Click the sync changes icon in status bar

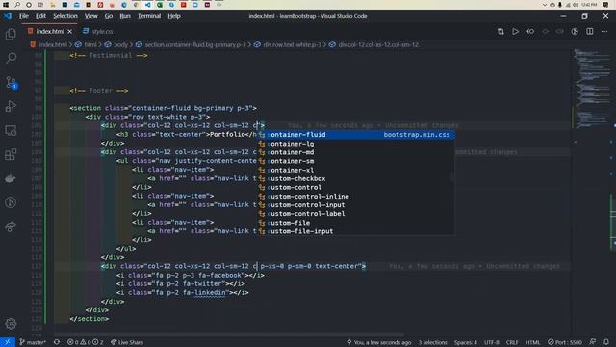pyautogui.click(x=57, y=342)
